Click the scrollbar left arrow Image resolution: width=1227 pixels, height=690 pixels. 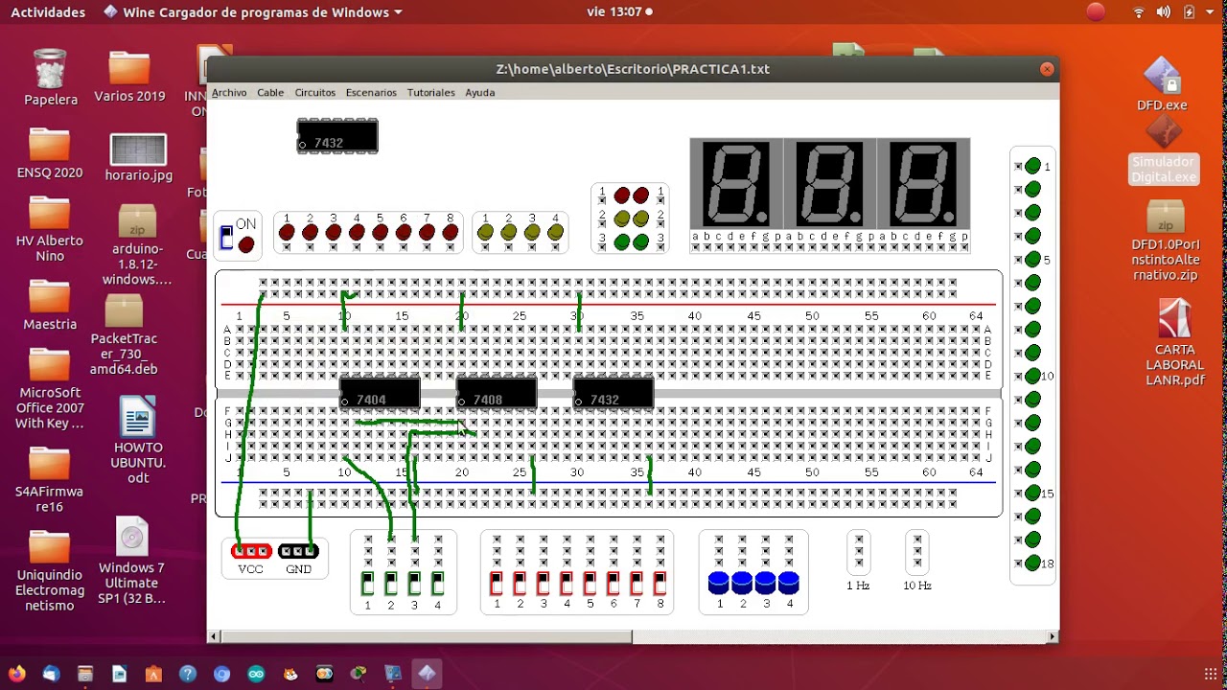click(213, 636)
